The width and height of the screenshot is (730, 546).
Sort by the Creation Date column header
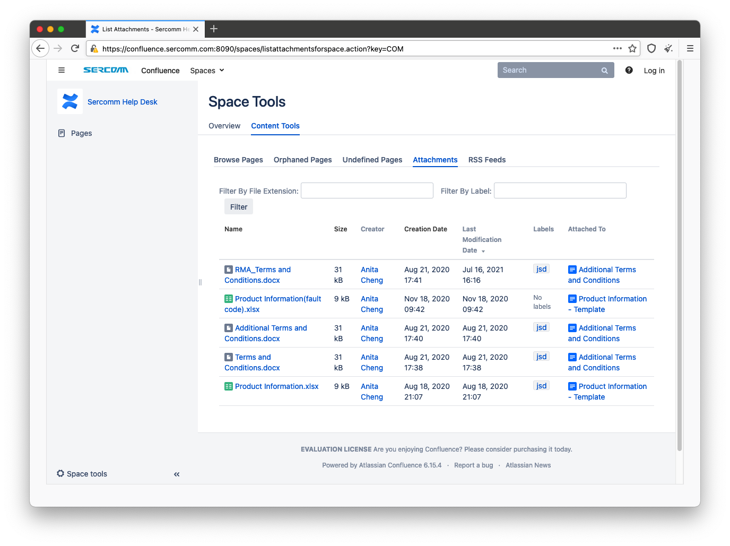coord(425,229)
